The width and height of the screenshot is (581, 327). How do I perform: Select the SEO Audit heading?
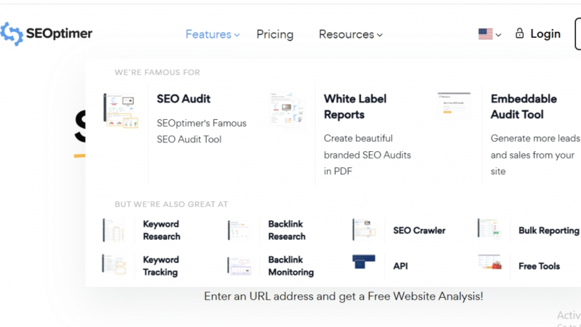[184, 99]
